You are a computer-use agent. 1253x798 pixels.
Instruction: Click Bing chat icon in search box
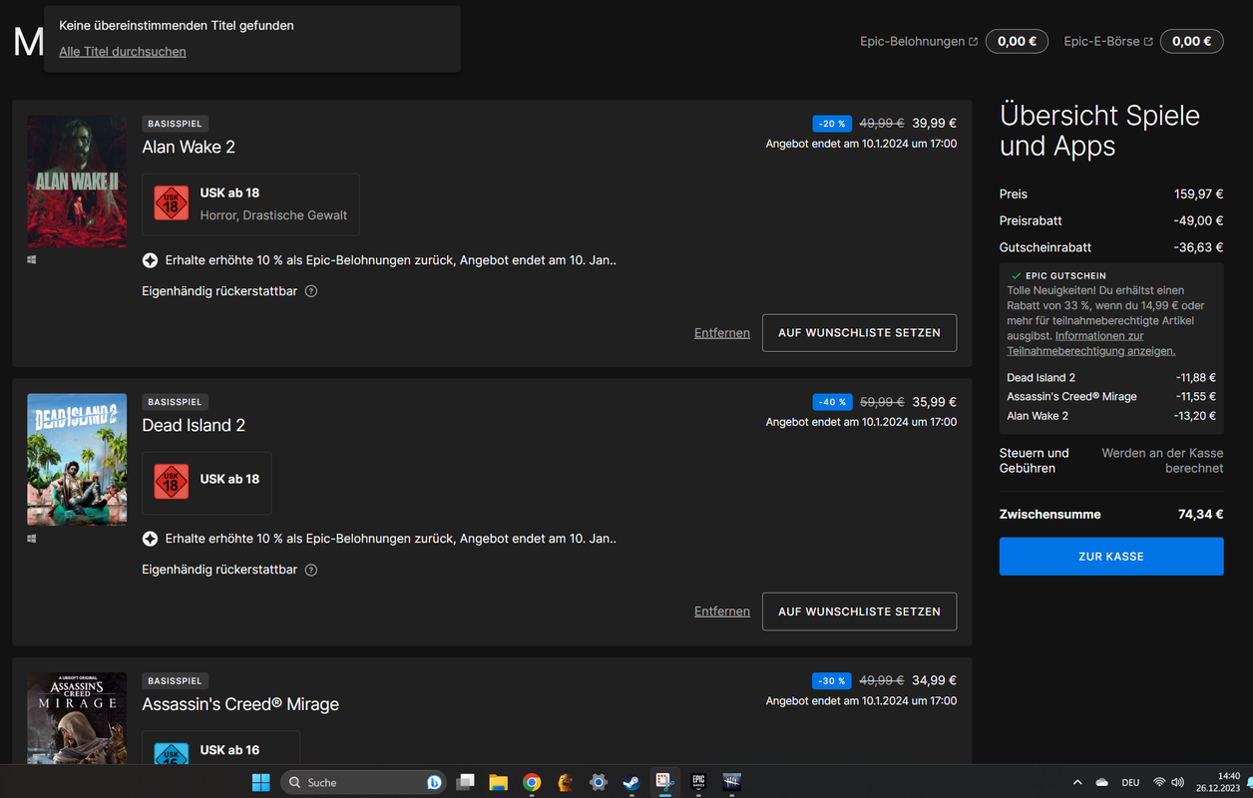[434, 782]
